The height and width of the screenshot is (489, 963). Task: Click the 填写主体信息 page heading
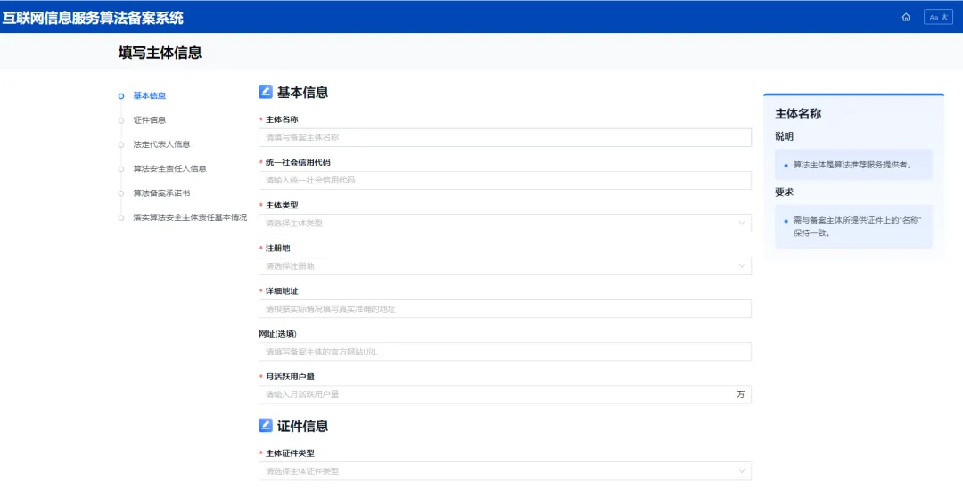tap(160, 53)
